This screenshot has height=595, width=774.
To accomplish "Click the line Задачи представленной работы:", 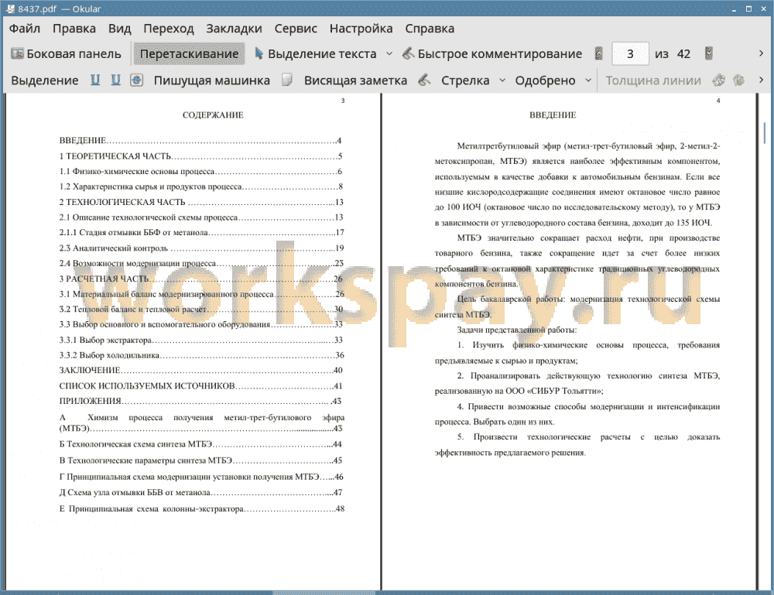I will point(517,330).
